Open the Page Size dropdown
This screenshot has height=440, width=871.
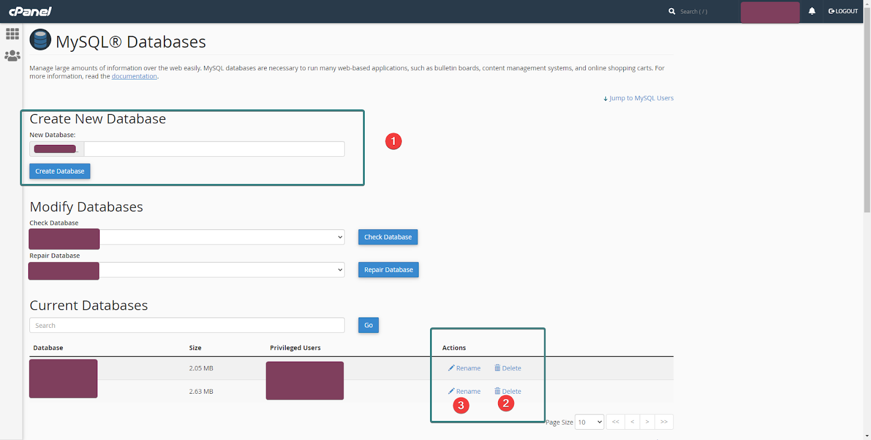coord(590,422)
